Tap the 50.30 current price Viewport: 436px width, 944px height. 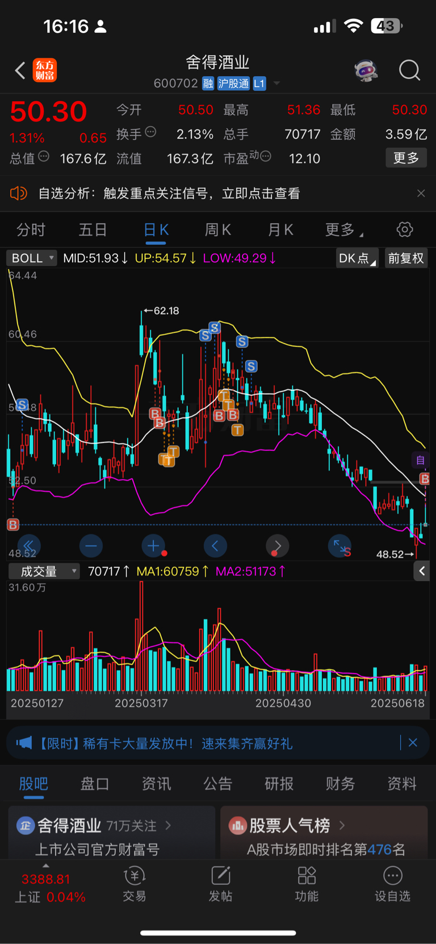click(48, 111)
